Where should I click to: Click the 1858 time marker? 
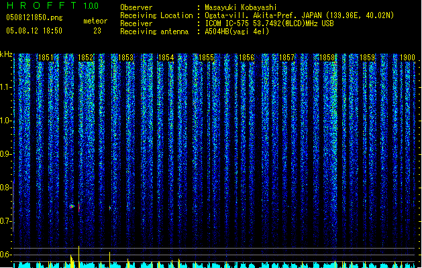327,58
